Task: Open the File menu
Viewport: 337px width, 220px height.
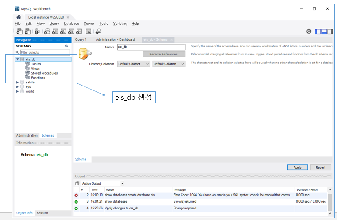Action: point(18,24)
